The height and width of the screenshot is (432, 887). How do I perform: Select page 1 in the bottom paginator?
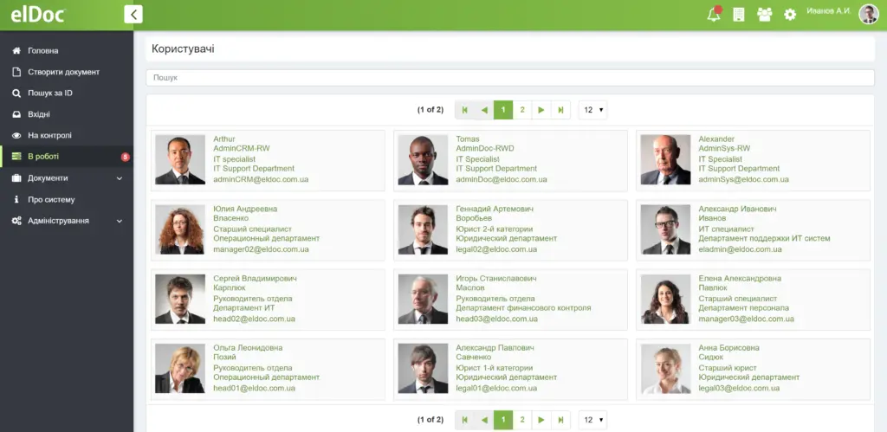click(x=503, y=420)
